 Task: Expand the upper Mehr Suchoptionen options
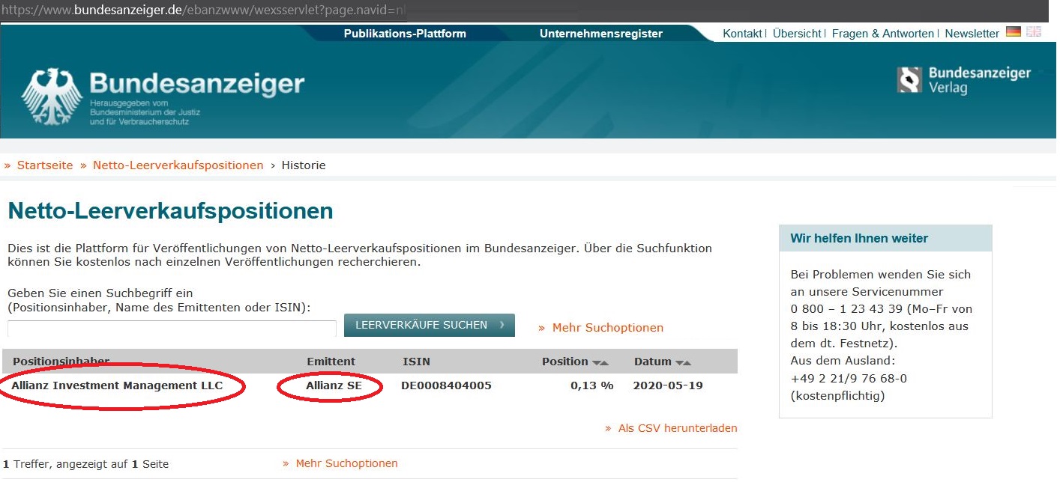click(x=607, y=327)
